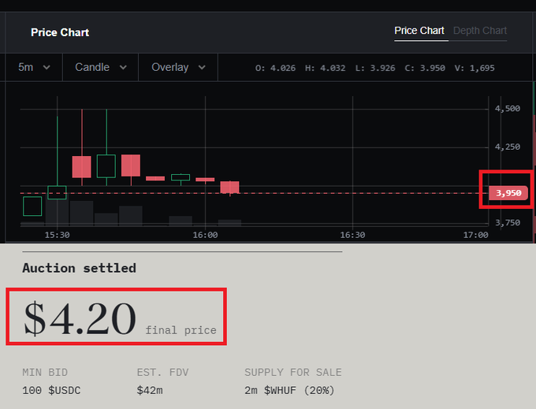Click the 4,250 price axis label

click(508, 147)
